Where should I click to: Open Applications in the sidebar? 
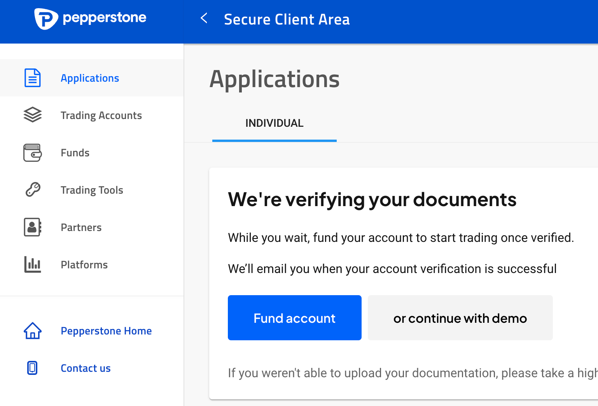click(92, 78)
